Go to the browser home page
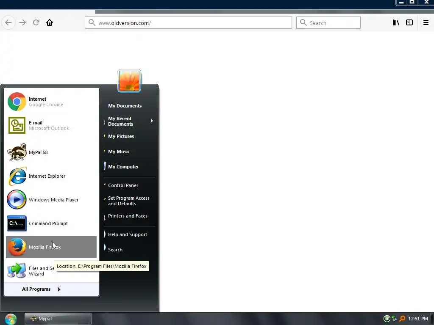This screenshot has width=434, height=325. coord(50,23)
